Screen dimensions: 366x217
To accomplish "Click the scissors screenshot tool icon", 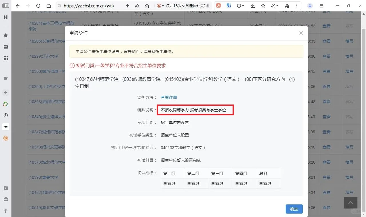I will pos(273,6).
